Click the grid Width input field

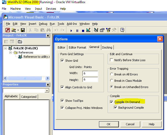pos(90,73)
